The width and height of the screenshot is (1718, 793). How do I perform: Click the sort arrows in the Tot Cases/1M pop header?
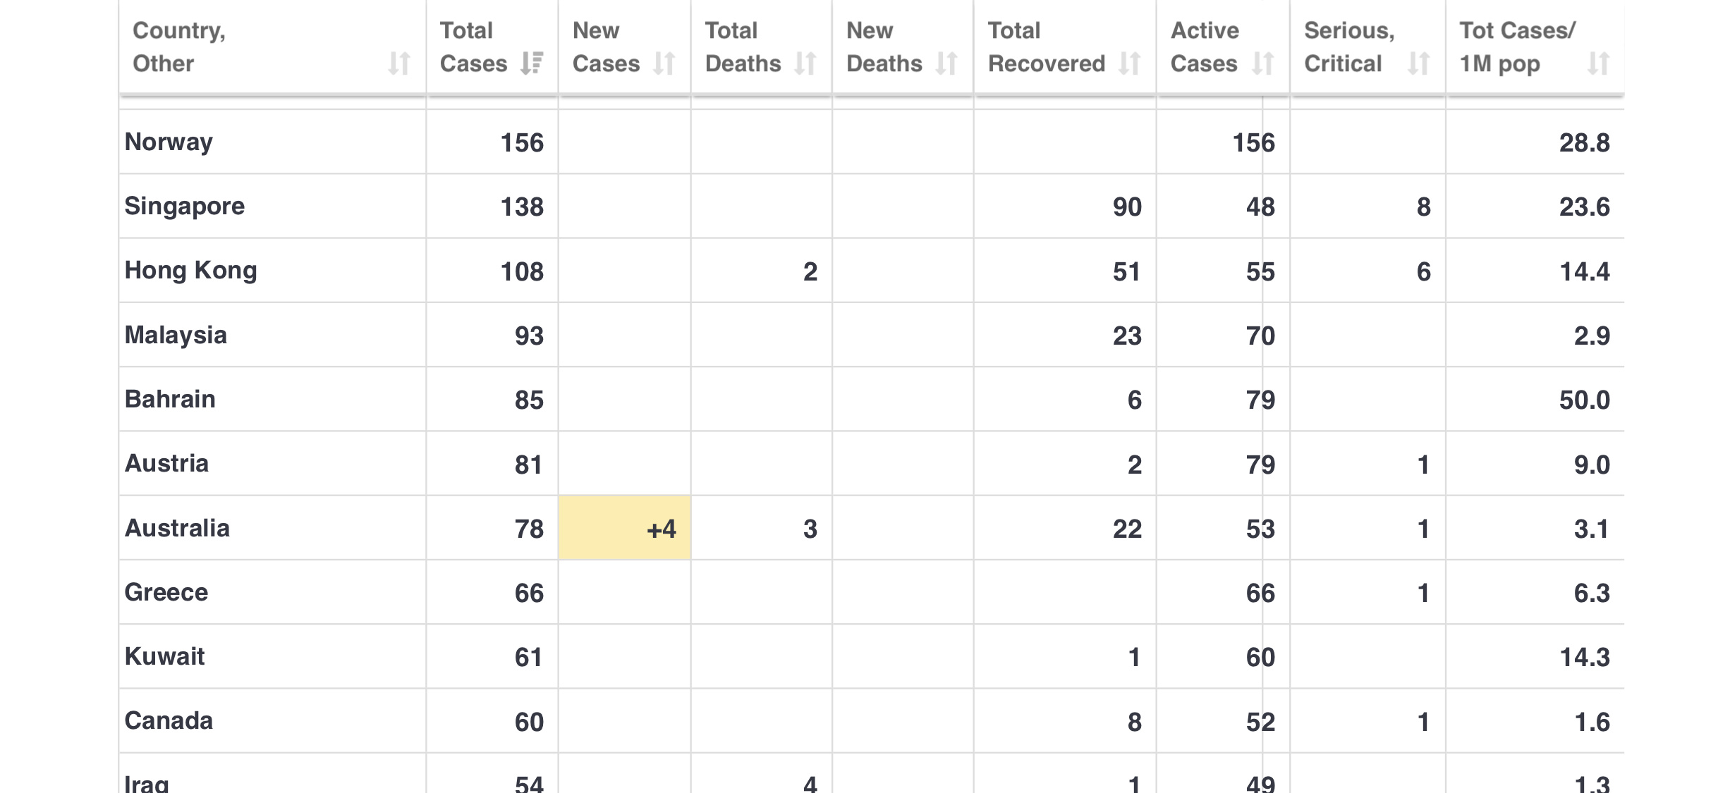pyautogui.click(x=1598, y=63)
